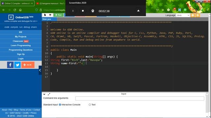This screenshot has height=118, width=211.
Task: Fold the class block at line 10
Action: [x=49, y=53]
